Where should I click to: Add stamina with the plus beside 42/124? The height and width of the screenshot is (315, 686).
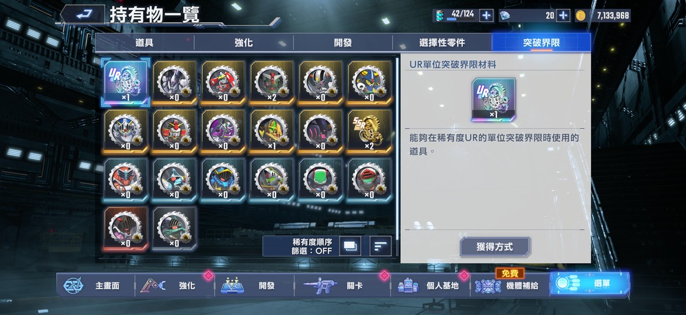(486, 15)
